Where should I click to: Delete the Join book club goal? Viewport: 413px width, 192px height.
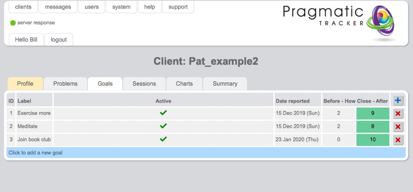click(398, 140)
